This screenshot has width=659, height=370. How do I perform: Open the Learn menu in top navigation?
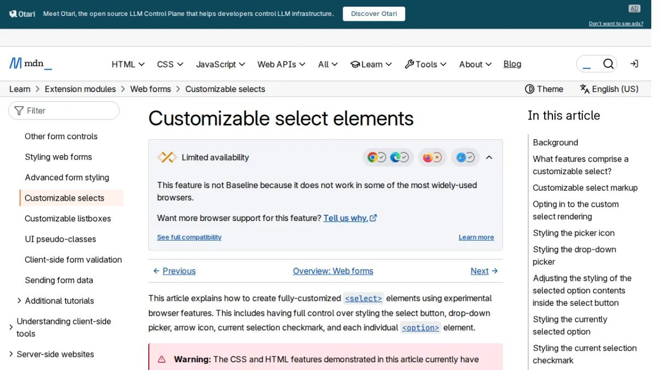click(x=371, y=64)
